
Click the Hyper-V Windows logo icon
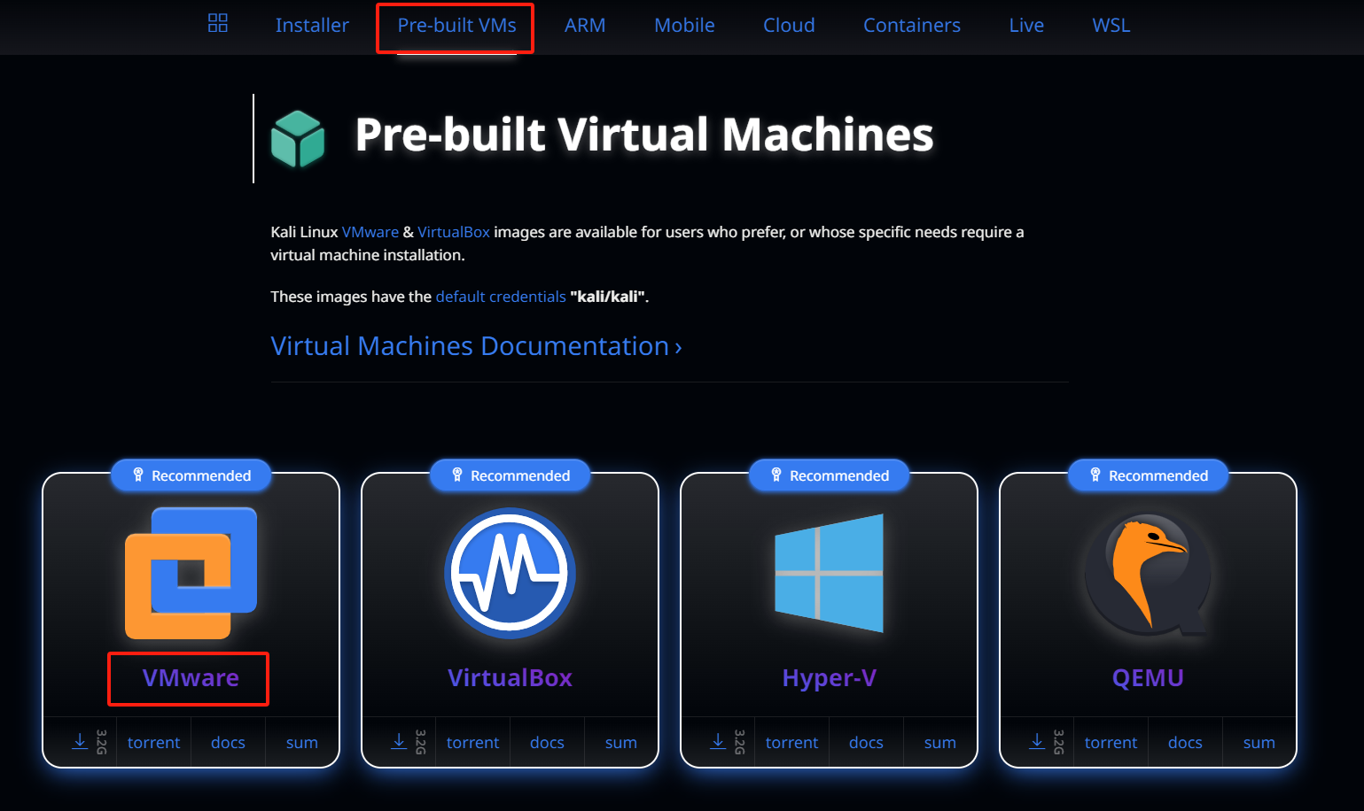pos(829,573)
